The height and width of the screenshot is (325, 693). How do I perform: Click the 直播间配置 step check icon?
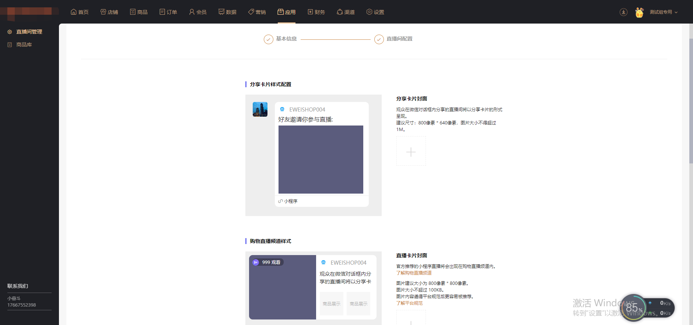379,39
